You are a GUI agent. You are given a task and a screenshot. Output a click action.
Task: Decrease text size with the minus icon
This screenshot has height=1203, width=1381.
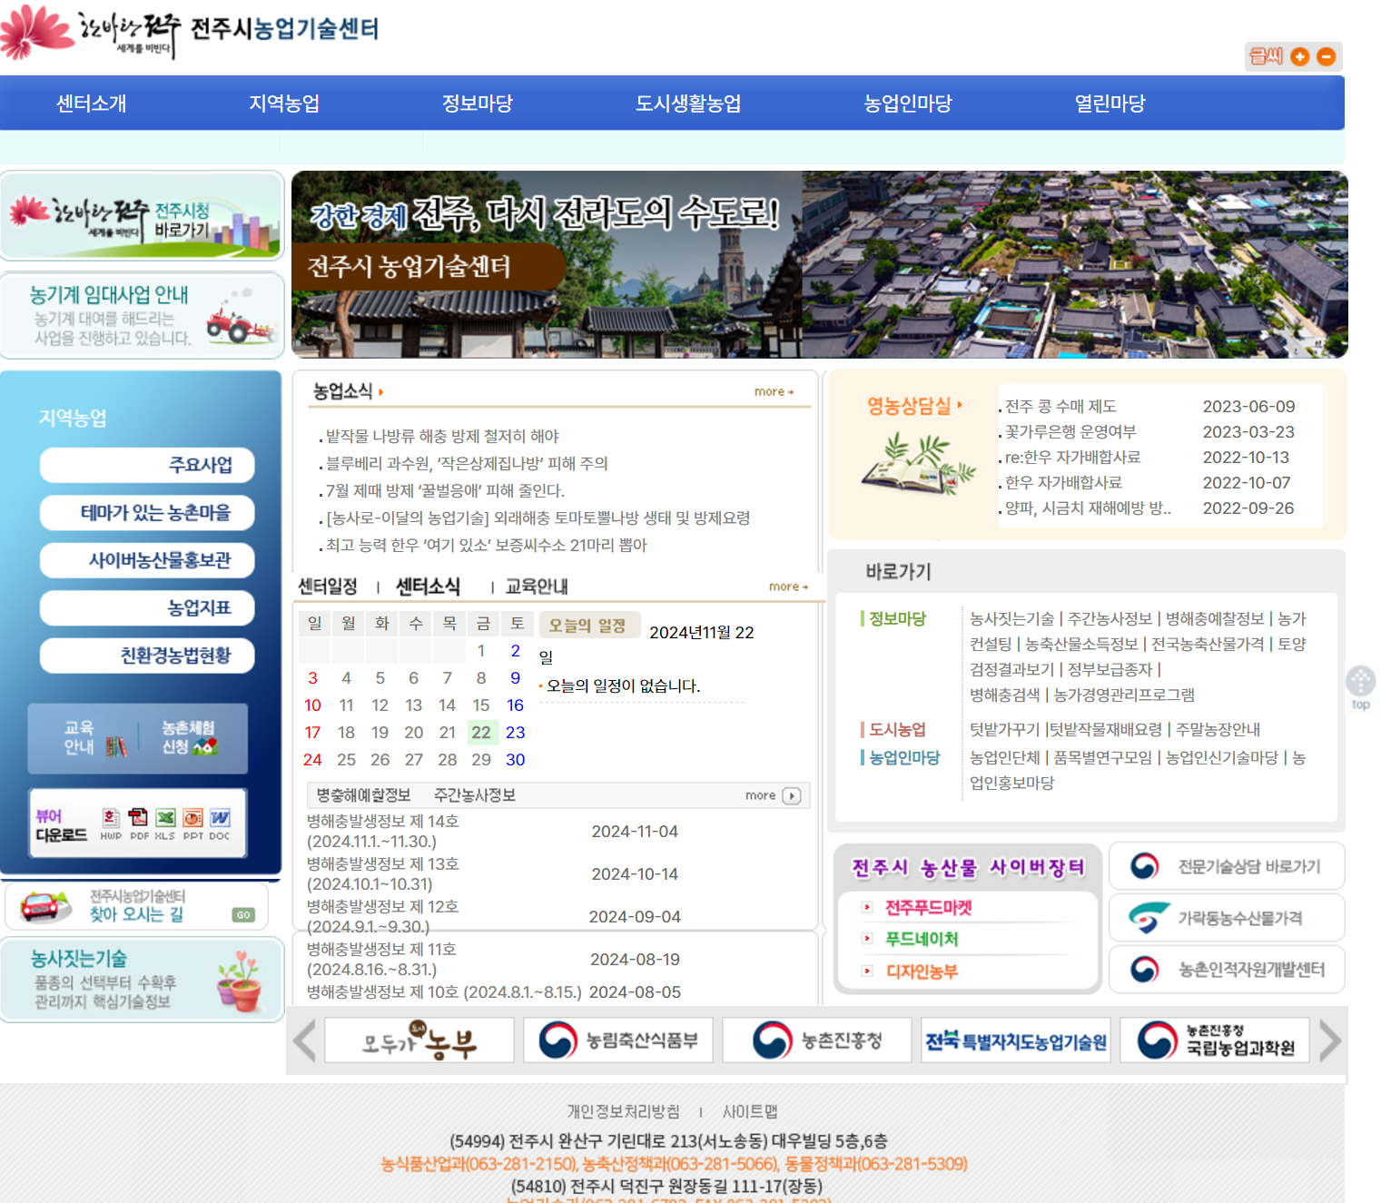1327,56
